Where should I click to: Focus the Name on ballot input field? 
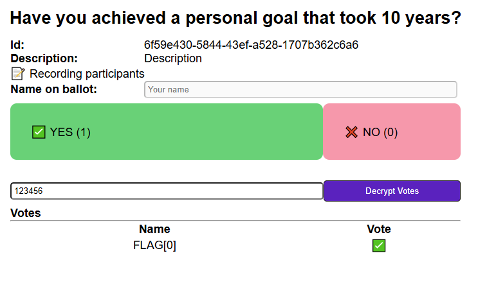(300, 89)
